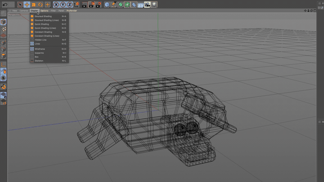Toggle X-axis lock
Viewport: 324px width, 182px height.
[56, 4]
